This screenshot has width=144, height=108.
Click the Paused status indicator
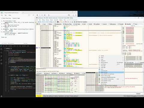coord(39,96)
